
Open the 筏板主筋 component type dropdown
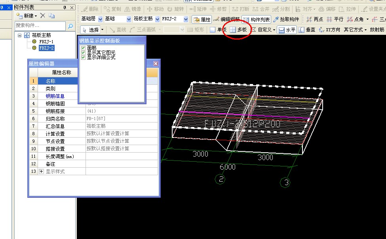point(157,19)
